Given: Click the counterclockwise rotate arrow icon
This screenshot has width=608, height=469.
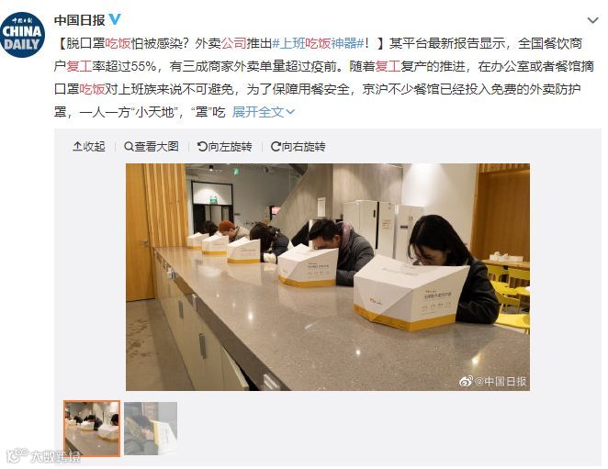Looking at the screenshot, I should (202, 147).
